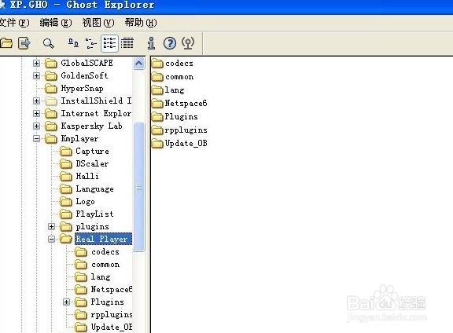
Task: Click the Extract toolbar icon
Action: tap(24, 43)
